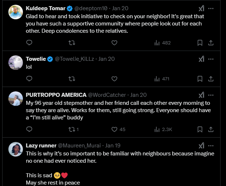Screen dimensions: 226x186
Task: Open more options on Kuldeep Tomar's tweet
Action: tap(211, 8)
